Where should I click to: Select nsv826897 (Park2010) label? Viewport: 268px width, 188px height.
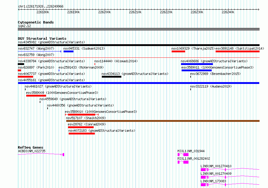pos(36,67)
